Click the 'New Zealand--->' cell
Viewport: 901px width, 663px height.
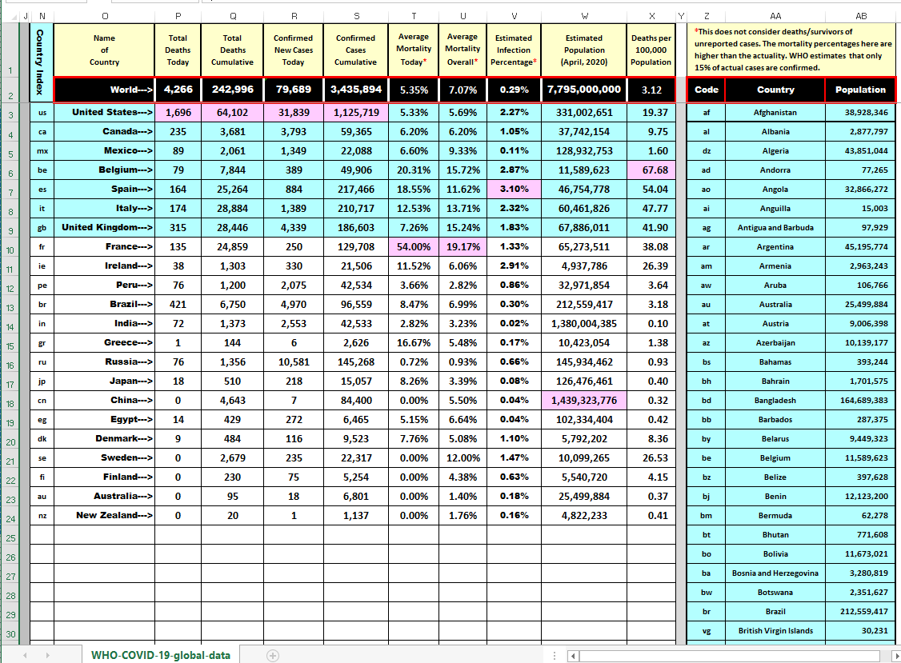click(104, 515)
